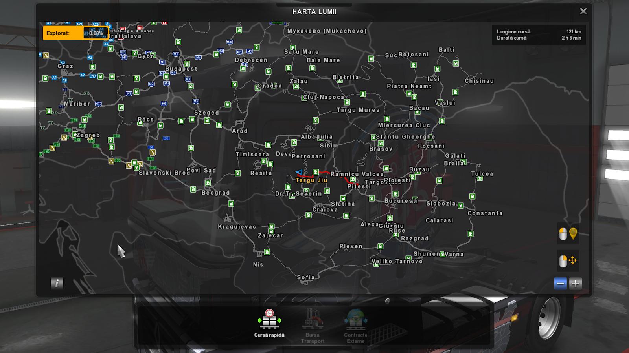629x353 pixels.
Task: Select Sofia city label on map
Action: coord(305,277)
